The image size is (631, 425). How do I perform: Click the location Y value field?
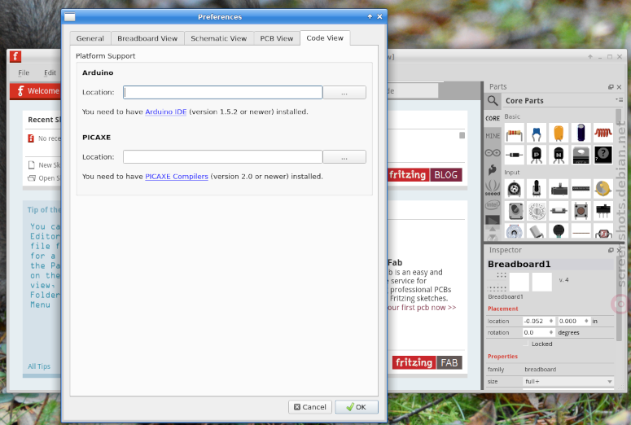tap(574, 321)
